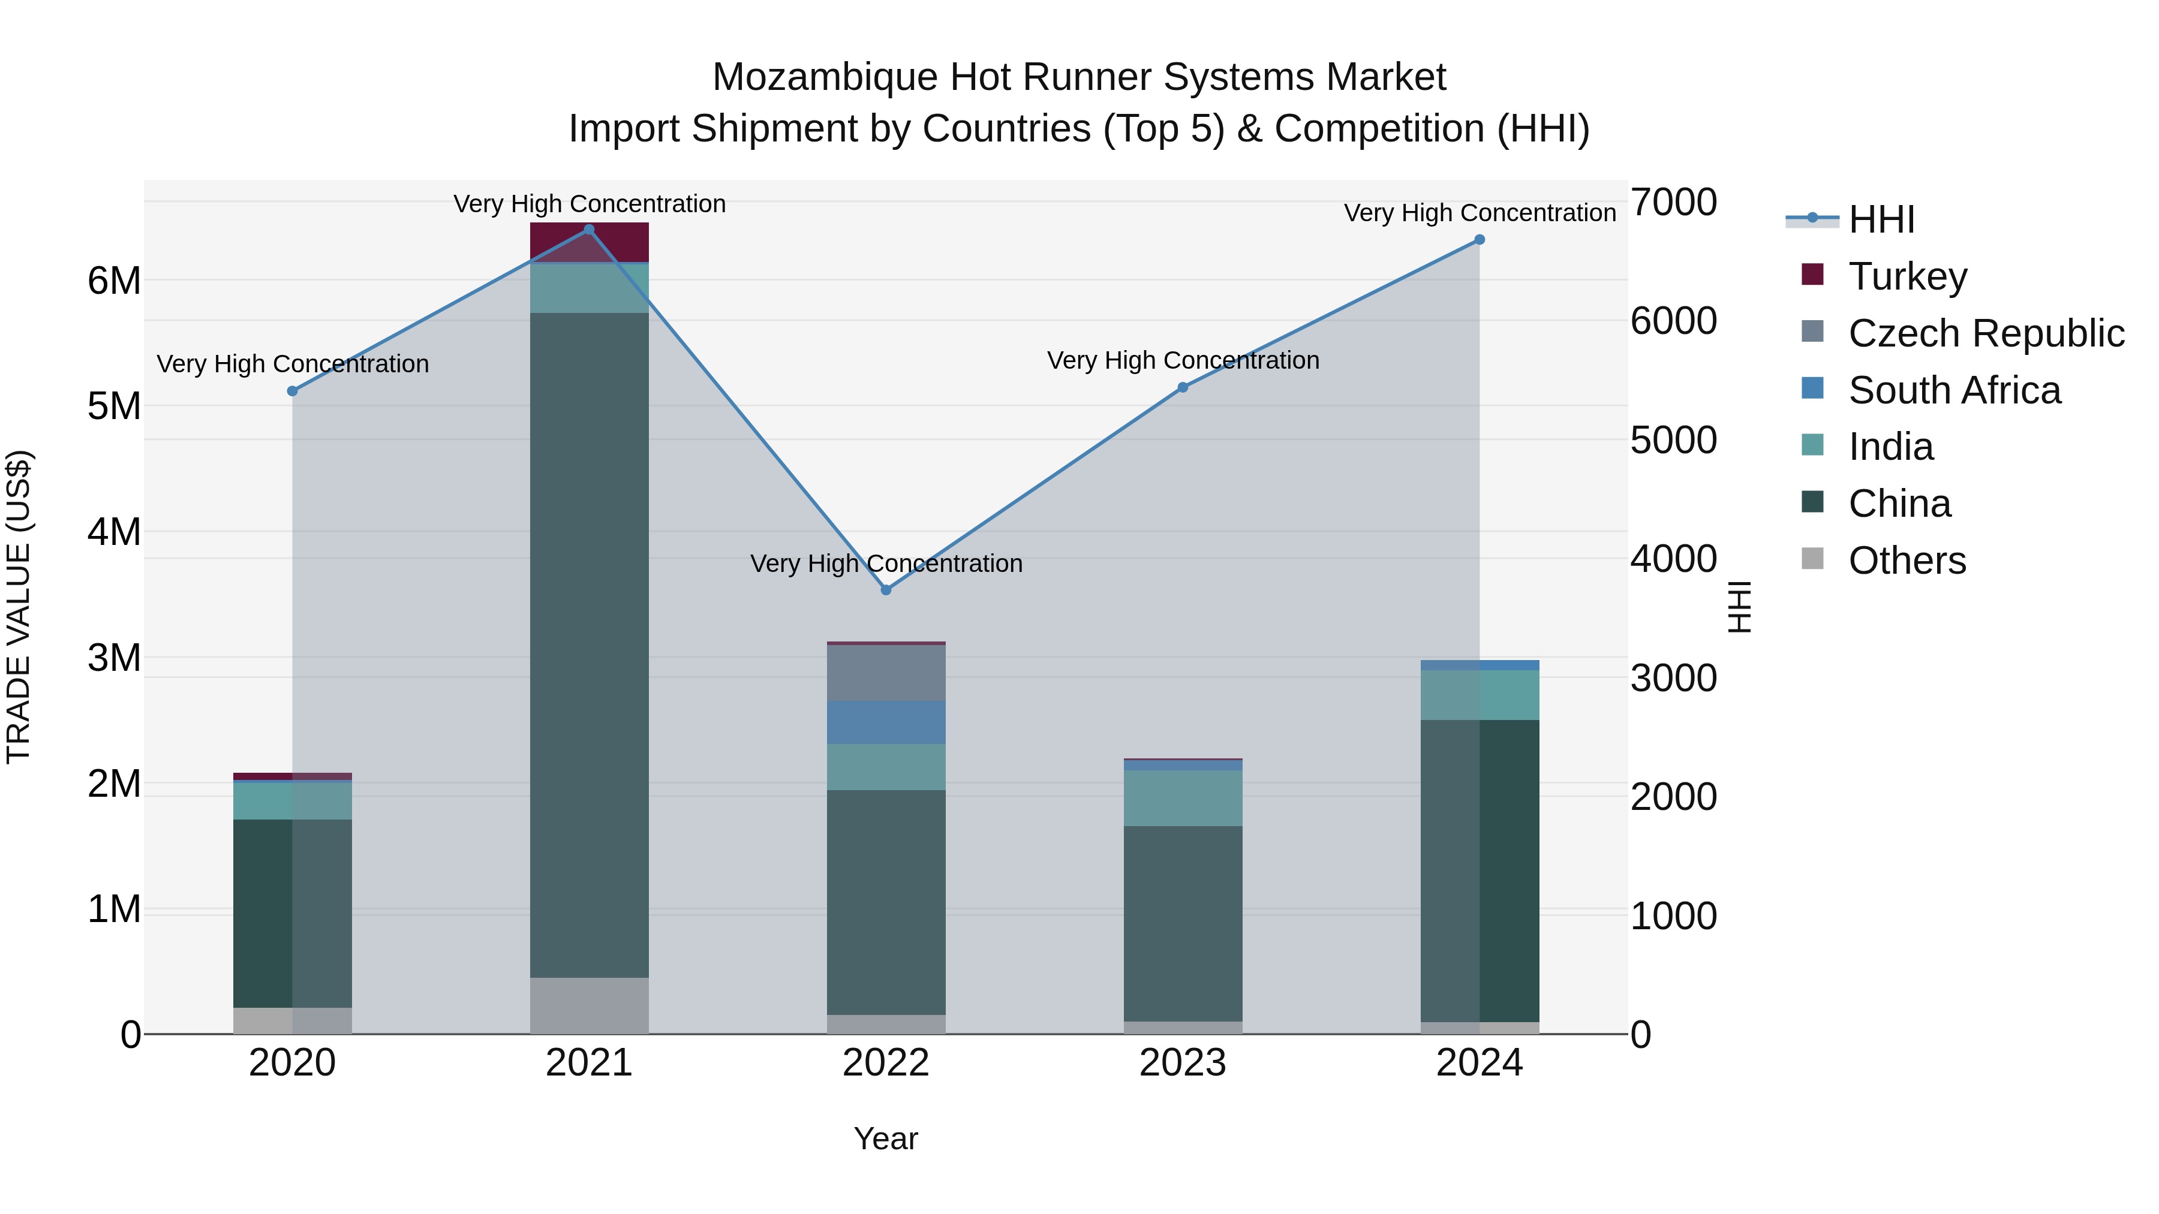Select the 2020 HHI data point

click(293, 391)
